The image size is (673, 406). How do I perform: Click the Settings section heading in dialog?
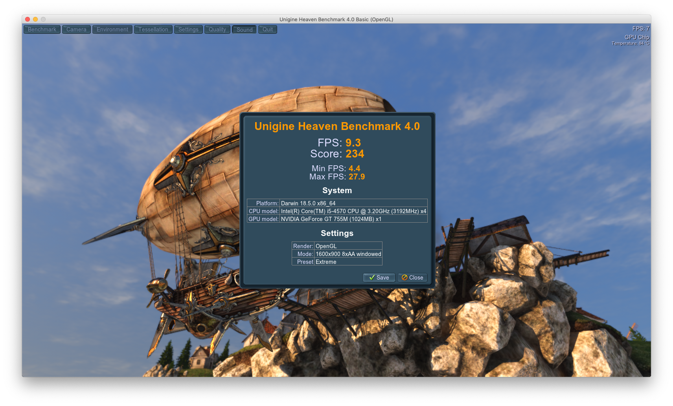coord(337,233)
